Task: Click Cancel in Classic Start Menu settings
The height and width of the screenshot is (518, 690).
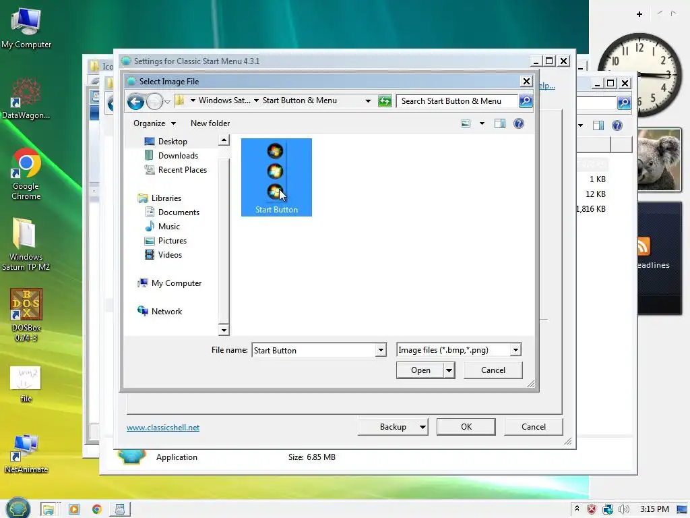Action: click(x=534, y=427)
